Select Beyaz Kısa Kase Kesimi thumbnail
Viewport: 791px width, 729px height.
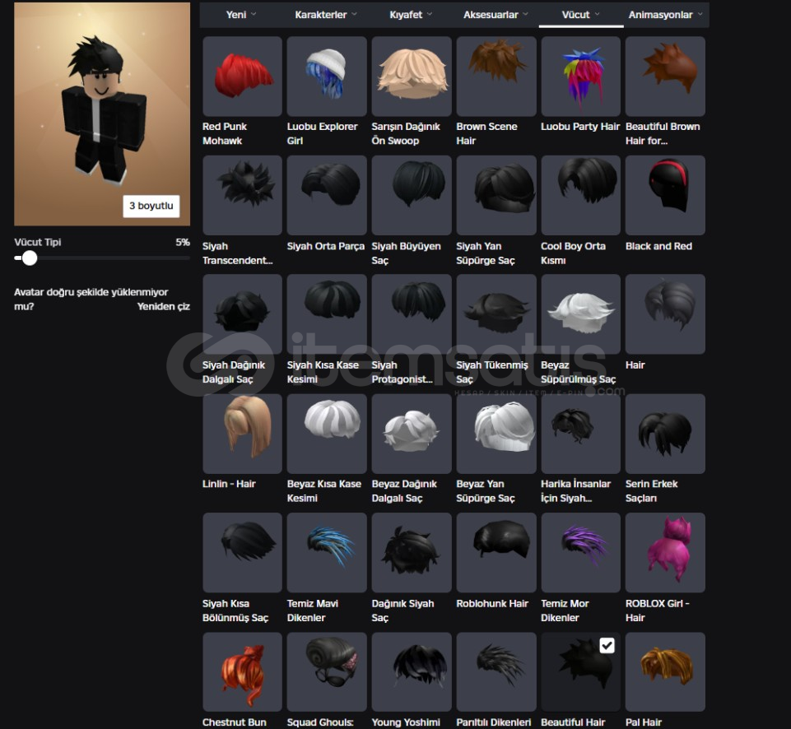point(327,434)
